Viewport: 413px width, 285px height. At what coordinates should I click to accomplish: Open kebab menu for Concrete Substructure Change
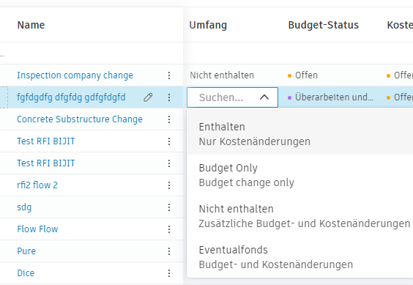coord(169,119)
